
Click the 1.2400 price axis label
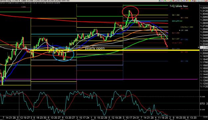coord(204,38)
